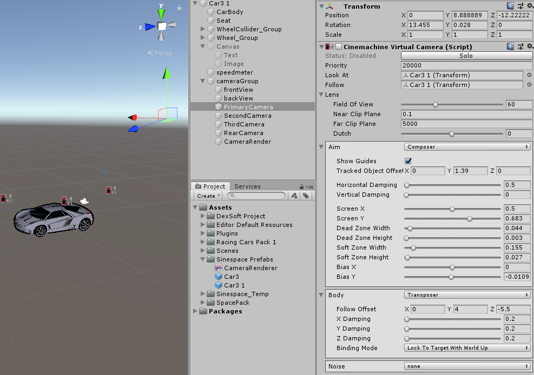534x375 pixels.
Task: Open the Project panel options menu
Action: coord(309,186)
